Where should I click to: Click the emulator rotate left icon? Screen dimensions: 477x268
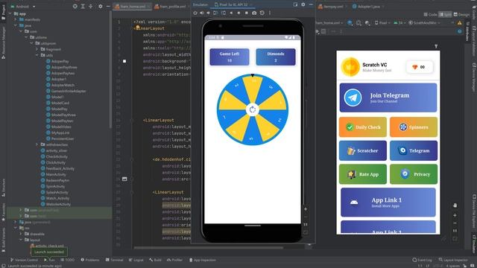pyautogui.click(x=215, y=13)
